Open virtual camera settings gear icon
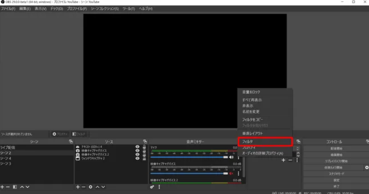 pyautogui.click(x=367, y=168)
